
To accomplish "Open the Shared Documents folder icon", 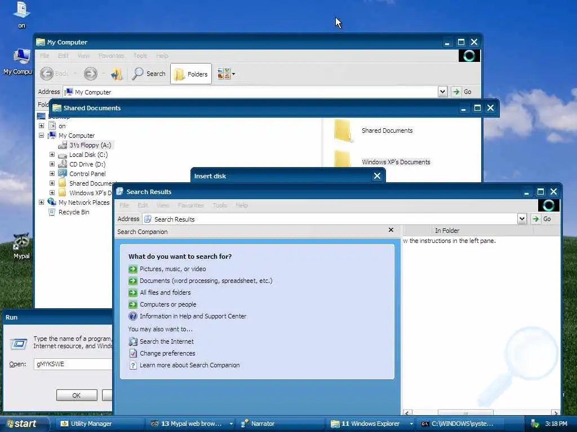I will 343,130.
